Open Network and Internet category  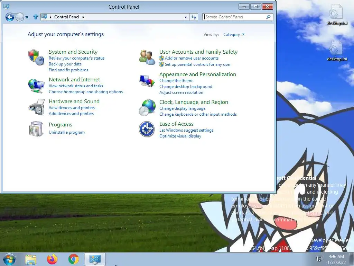tap(74, 80)
